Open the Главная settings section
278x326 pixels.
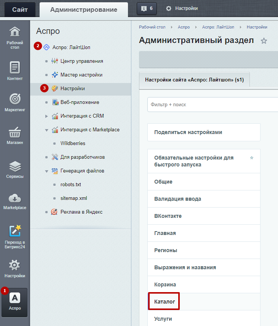[x=204, y=233]
